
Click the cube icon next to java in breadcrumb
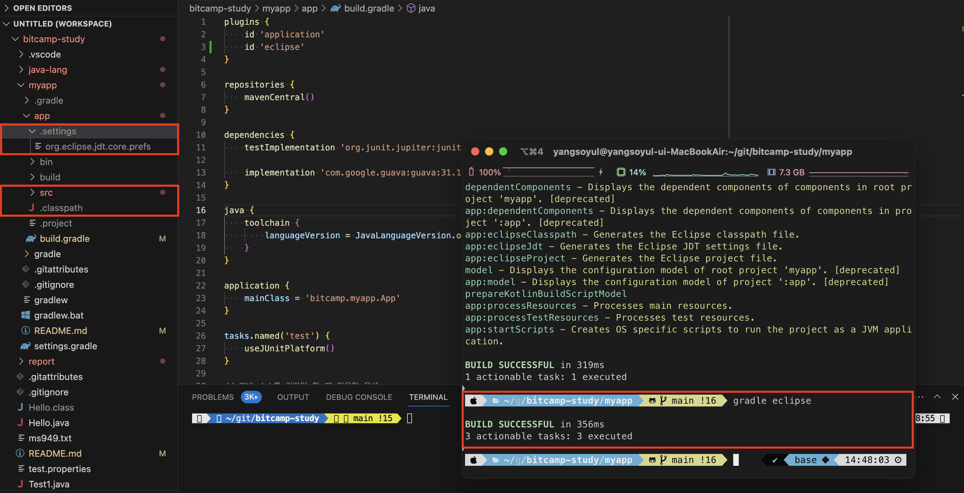[411, 8]
